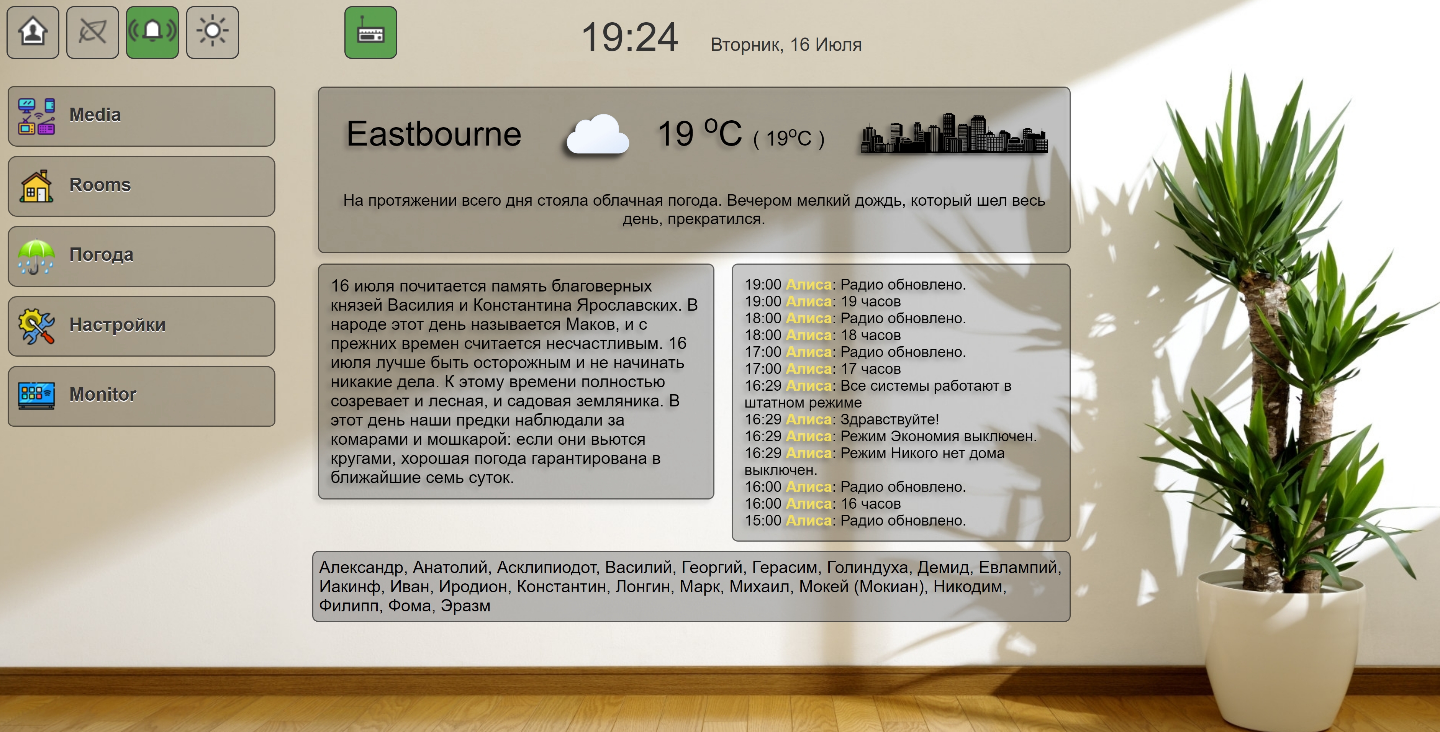Image resolution: width=1440 pixels, height=732 pixels.
Task: Click the cloud weather icon
Action: [597, 135]
